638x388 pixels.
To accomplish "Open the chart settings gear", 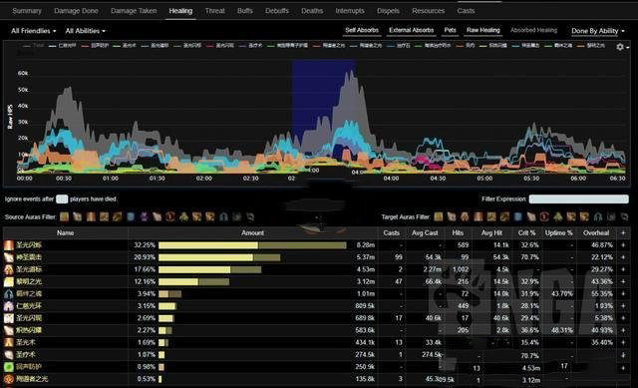I will (x=621, y=47).
